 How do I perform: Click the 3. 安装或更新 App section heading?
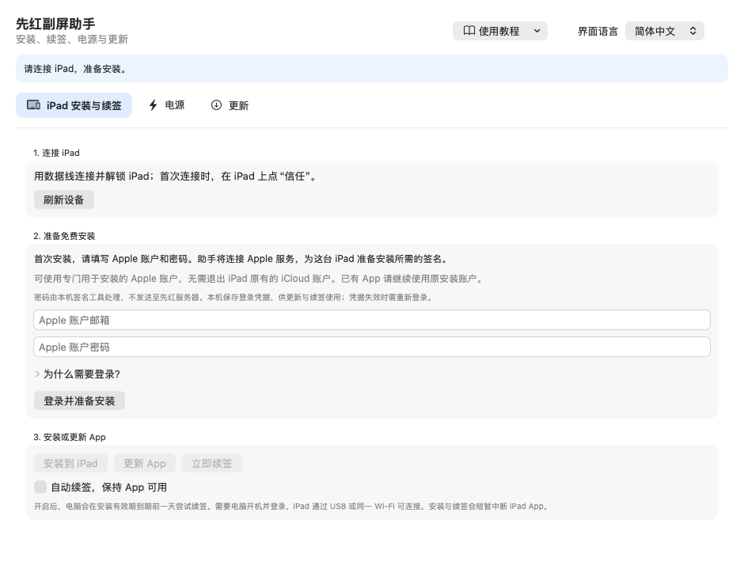[70, 437]
